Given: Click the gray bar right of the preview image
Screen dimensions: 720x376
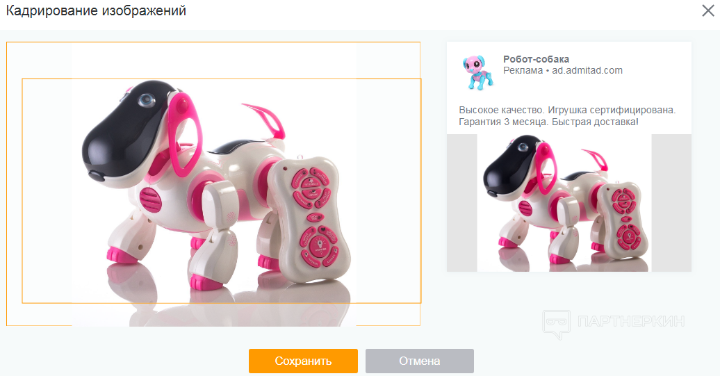Looking at the screenshot, I should [x=671, y=203].
